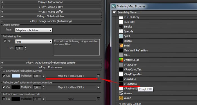197x105 pixels.
Task: Toggle reflection environment map enable checkbox
Action: pyautogui.click(x=98, y=87)
